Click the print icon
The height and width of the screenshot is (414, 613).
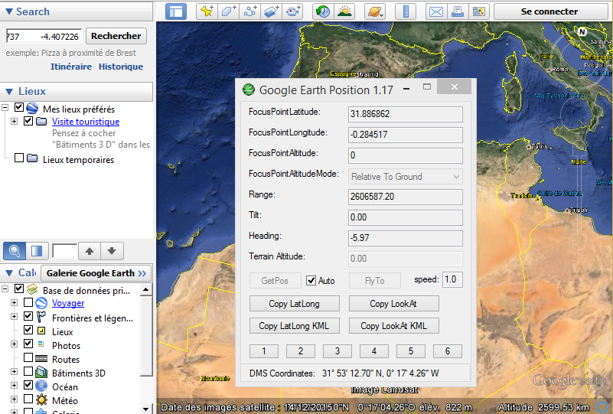click(458, 11)
